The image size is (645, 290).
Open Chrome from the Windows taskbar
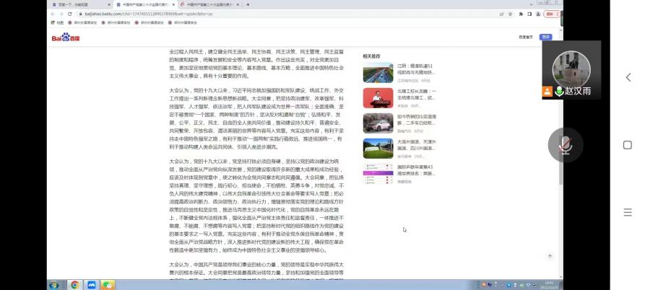click(x=74, y=285)
